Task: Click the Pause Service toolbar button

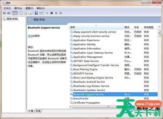Action: 56,13
